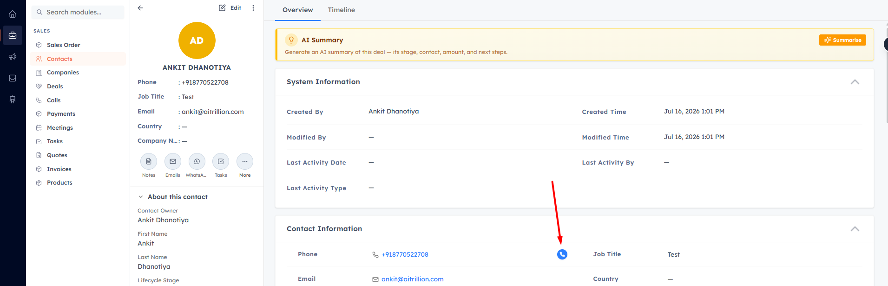Screen dimensions: 888x286
Task: Click the More actions ellipsis circle
Action: click(x=245, y=161)
